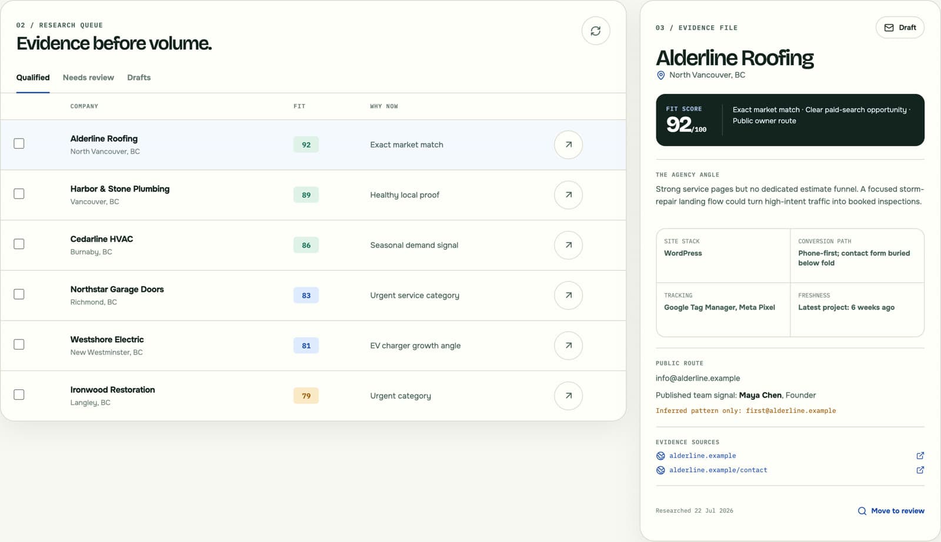The height and width of the screenshot is (542, 941).
Task: Click 'Google Tag Manager, Meta Pixel' tracking value
Action: [719, 307]
